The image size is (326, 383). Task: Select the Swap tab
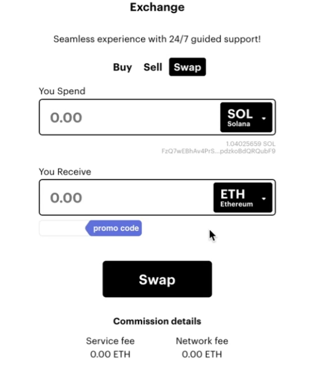[187, 67]
